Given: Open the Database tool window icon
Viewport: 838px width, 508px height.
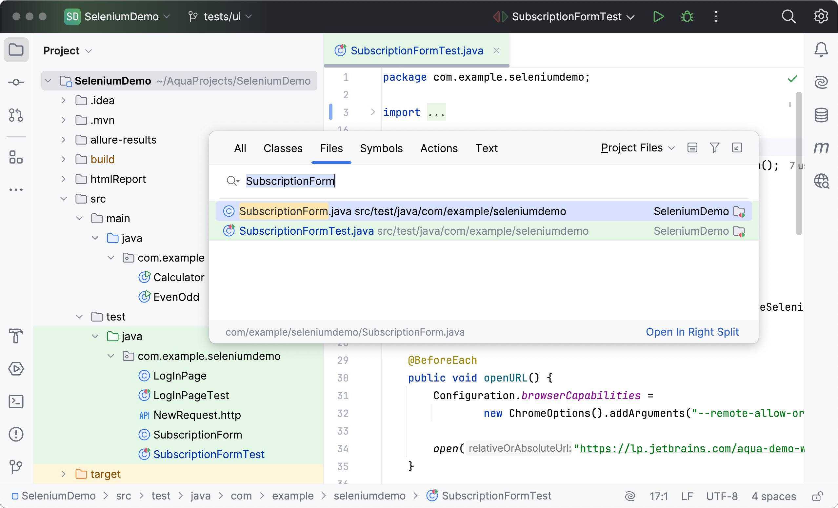Looking at the screenshot, I should click(821, 115).
